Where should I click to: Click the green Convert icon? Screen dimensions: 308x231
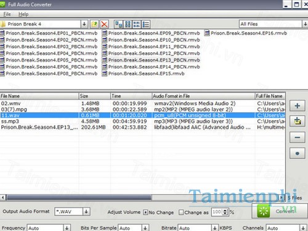click(264, 211)
